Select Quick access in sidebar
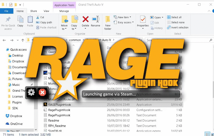This screenshot has width=214, height=136. [16, 50]
